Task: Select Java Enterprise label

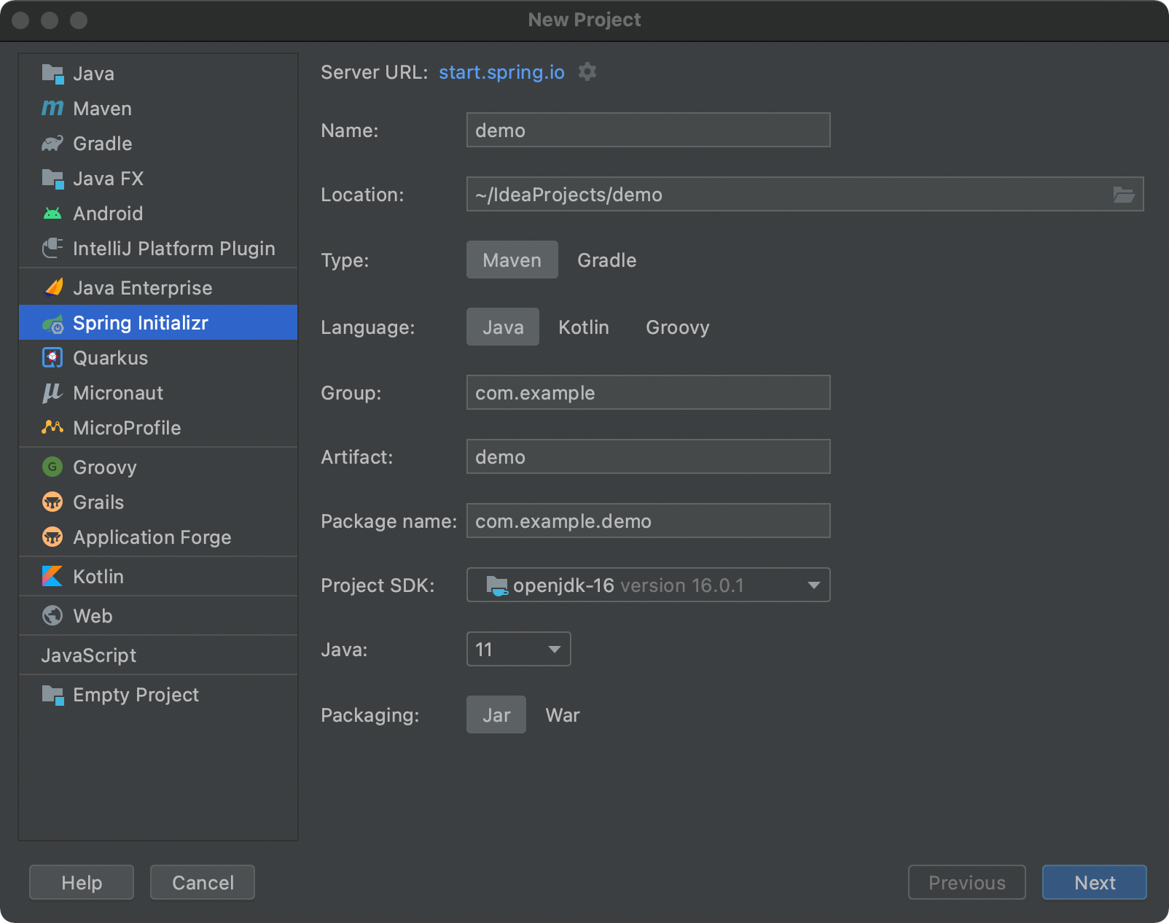Action: tap(143, 288)
